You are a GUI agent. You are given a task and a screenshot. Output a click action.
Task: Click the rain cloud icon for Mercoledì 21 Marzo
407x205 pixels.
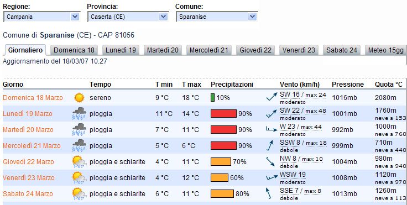pos(79,145)
